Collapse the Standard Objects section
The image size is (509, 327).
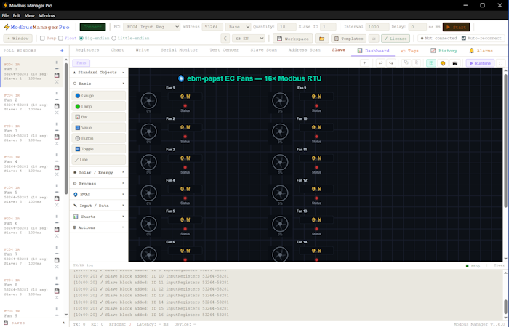[99, 73]
